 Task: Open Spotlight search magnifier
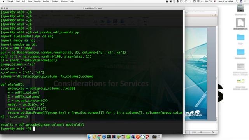click(237, 2)
